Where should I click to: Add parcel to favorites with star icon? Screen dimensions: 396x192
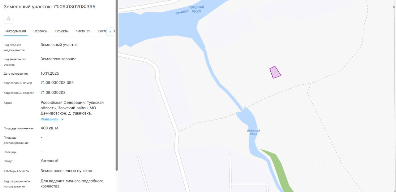8,19
